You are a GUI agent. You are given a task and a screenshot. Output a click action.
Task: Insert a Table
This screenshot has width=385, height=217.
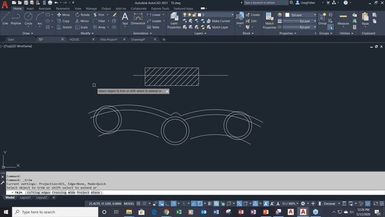click(153, 27)
